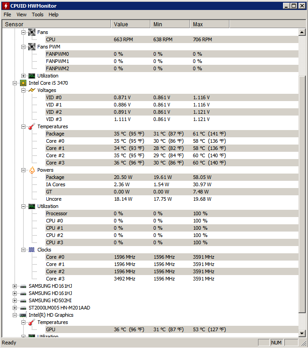Select the VID #3 voltage row
Viewport: 308px width, 348px height.
(x=172, y=119)
